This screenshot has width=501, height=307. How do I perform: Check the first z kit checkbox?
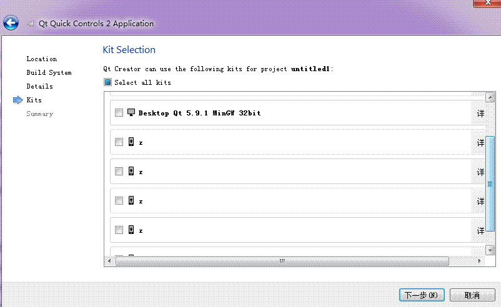pyautogui.click(x=119, y=142)
